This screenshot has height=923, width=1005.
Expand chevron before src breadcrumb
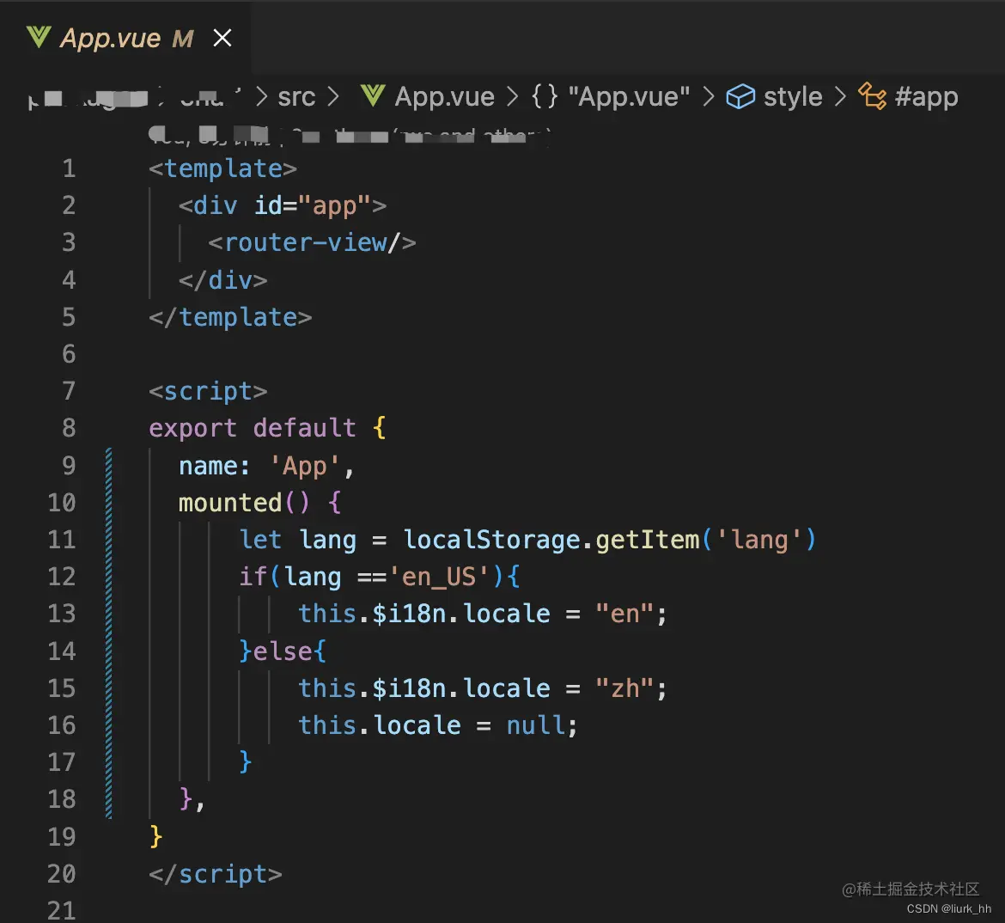click(x=261, y=97)
